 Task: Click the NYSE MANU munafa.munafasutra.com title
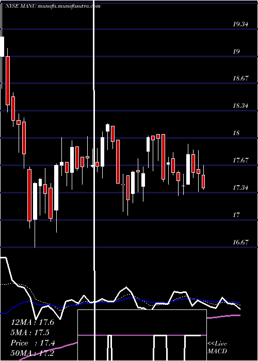click(53, 6)
